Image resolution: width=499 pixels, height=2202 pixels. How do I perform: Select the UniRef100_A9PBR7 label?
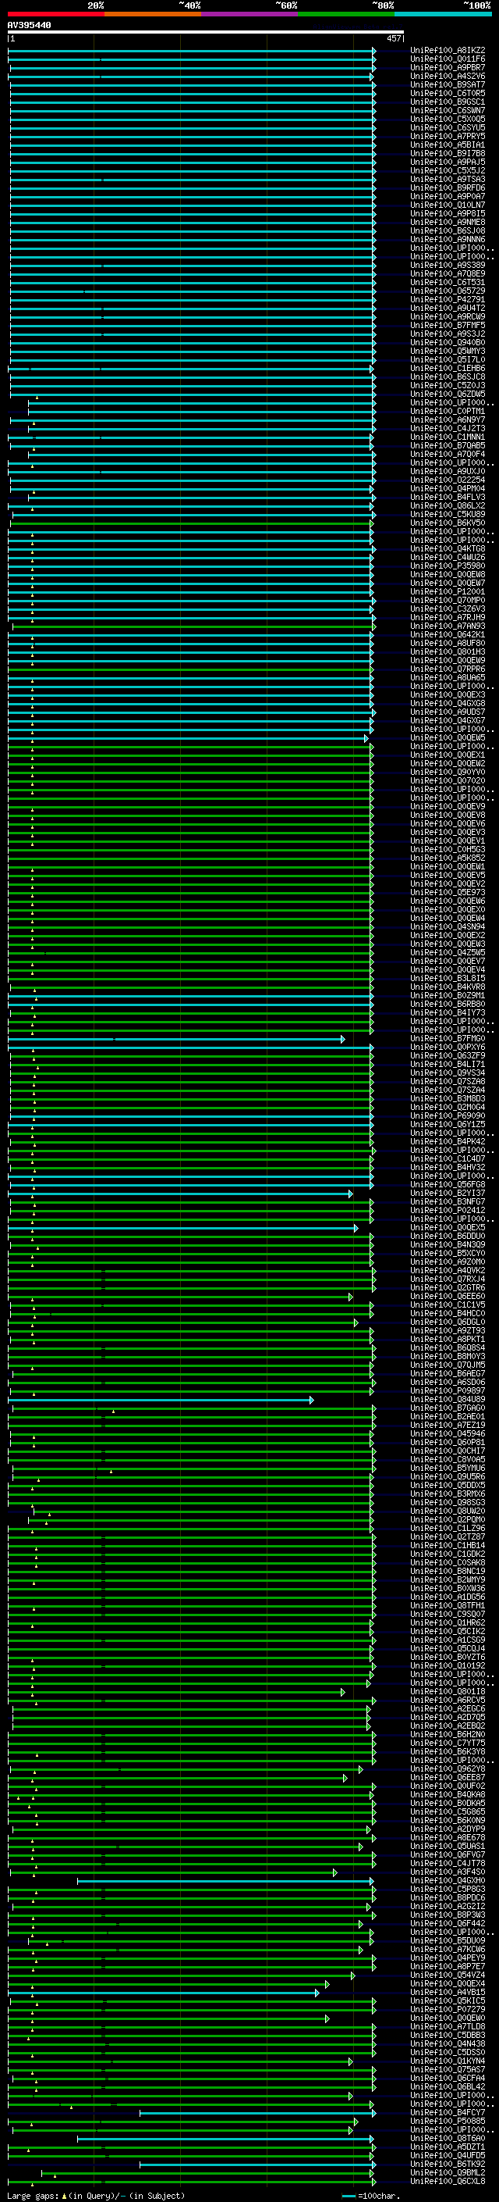coord(448,67)
